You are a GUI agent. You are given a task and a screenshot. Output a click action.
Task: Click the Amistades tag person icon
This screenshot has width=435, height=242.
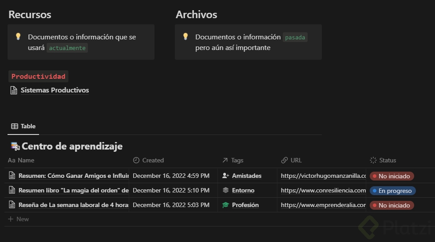tap(225, 176)
